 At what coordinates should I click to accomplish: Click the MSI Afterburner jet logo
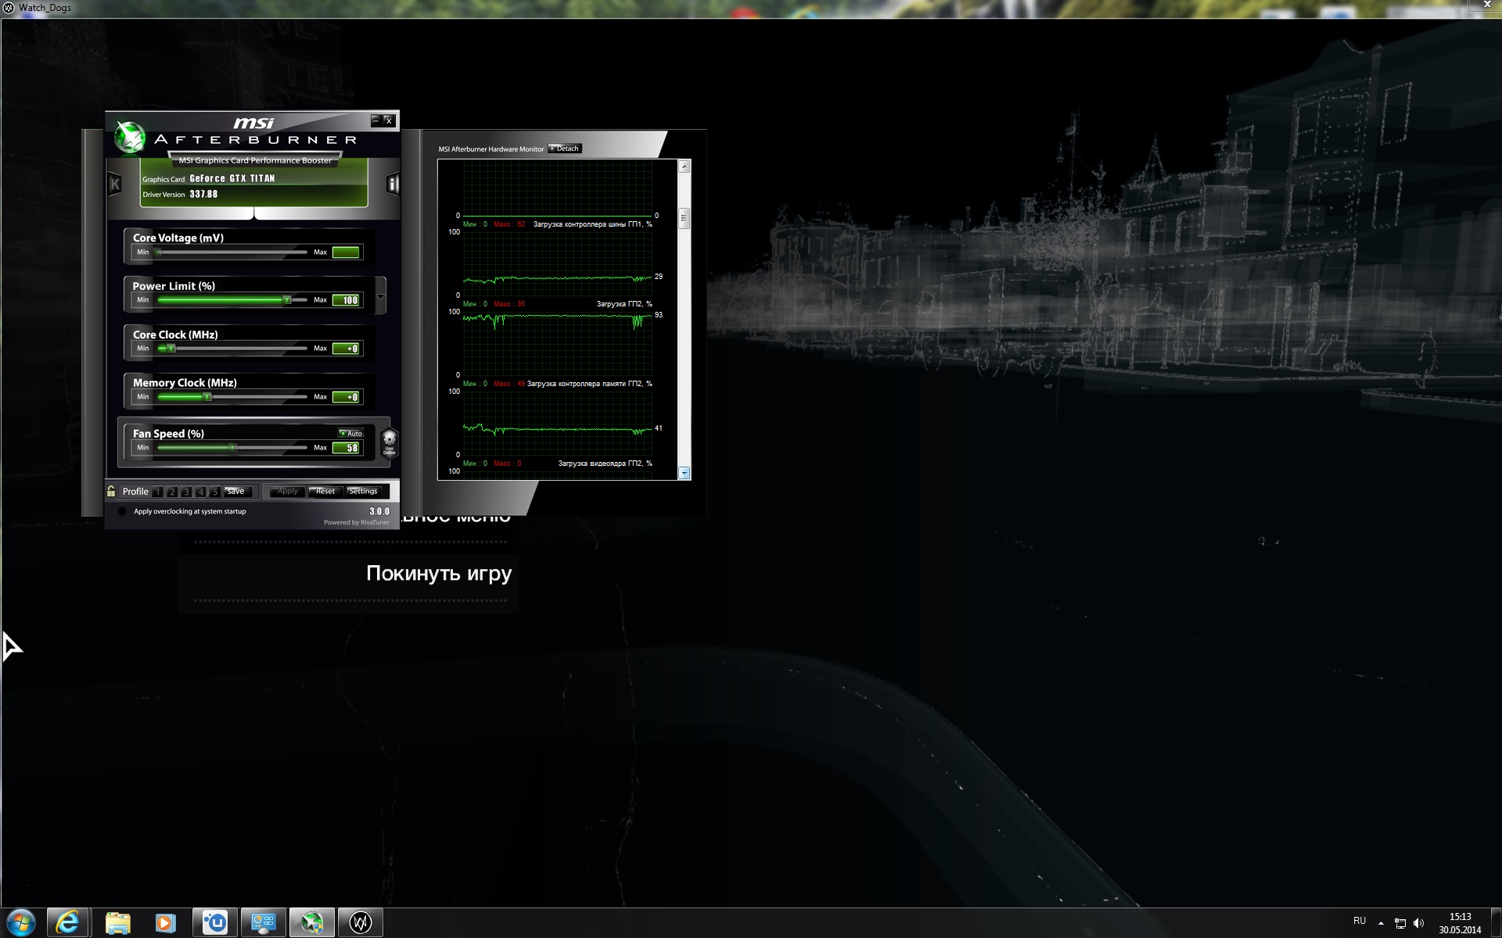click(129, 138)
